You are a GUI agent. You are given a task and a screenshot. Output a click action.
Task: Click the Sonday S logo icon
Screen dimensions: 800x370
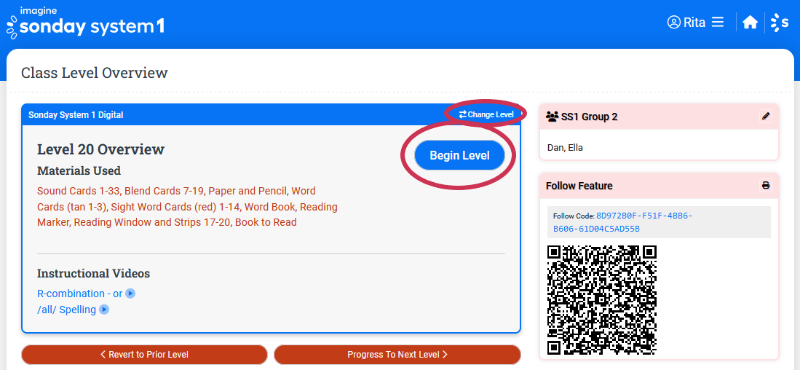(x=780, y=23)
